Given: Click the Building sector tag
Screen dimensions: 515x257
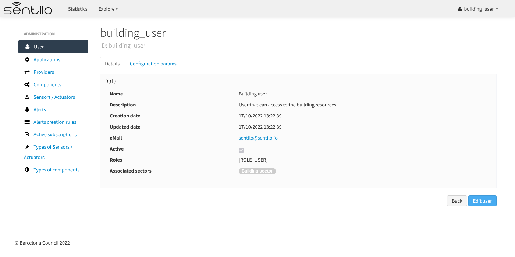Looking at the screenshot, I should (257, 171).
